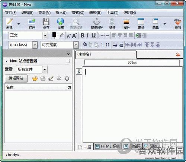Image resolution: width=186 pixels, height=162 pixels.
Task: Click the orange refresh folder icon
Action: (x=35, y=78)
